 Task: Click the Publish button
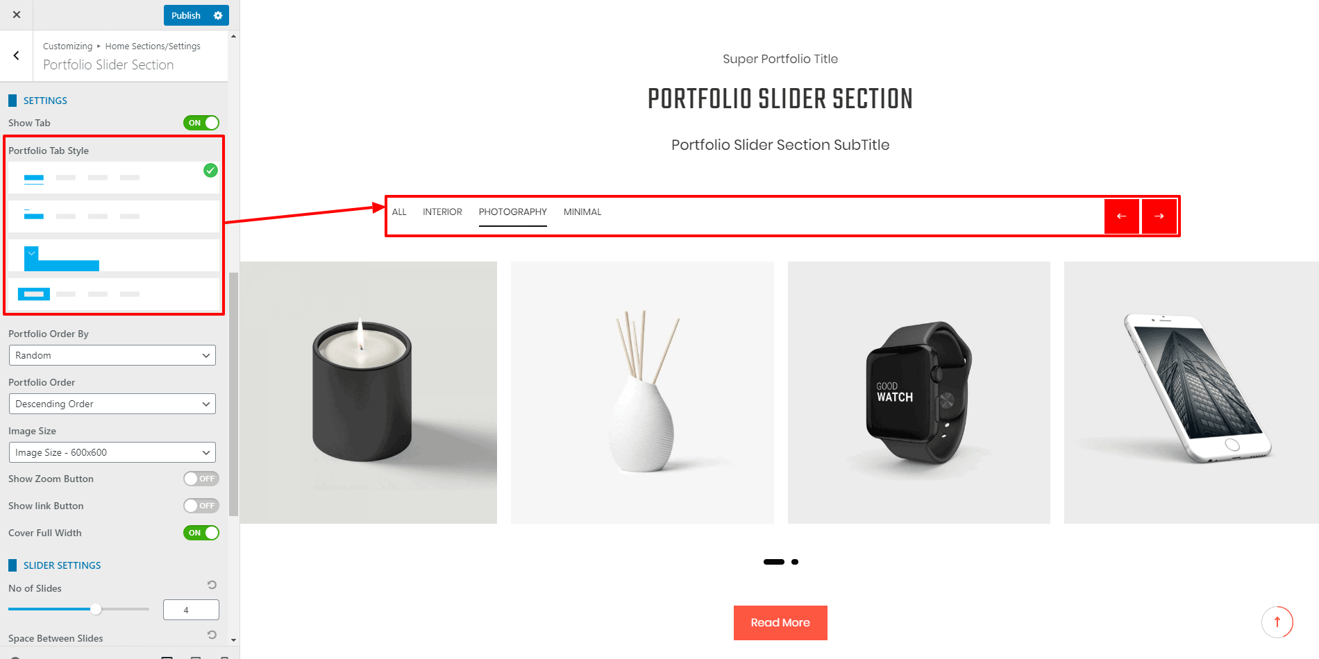click(186, 15)
